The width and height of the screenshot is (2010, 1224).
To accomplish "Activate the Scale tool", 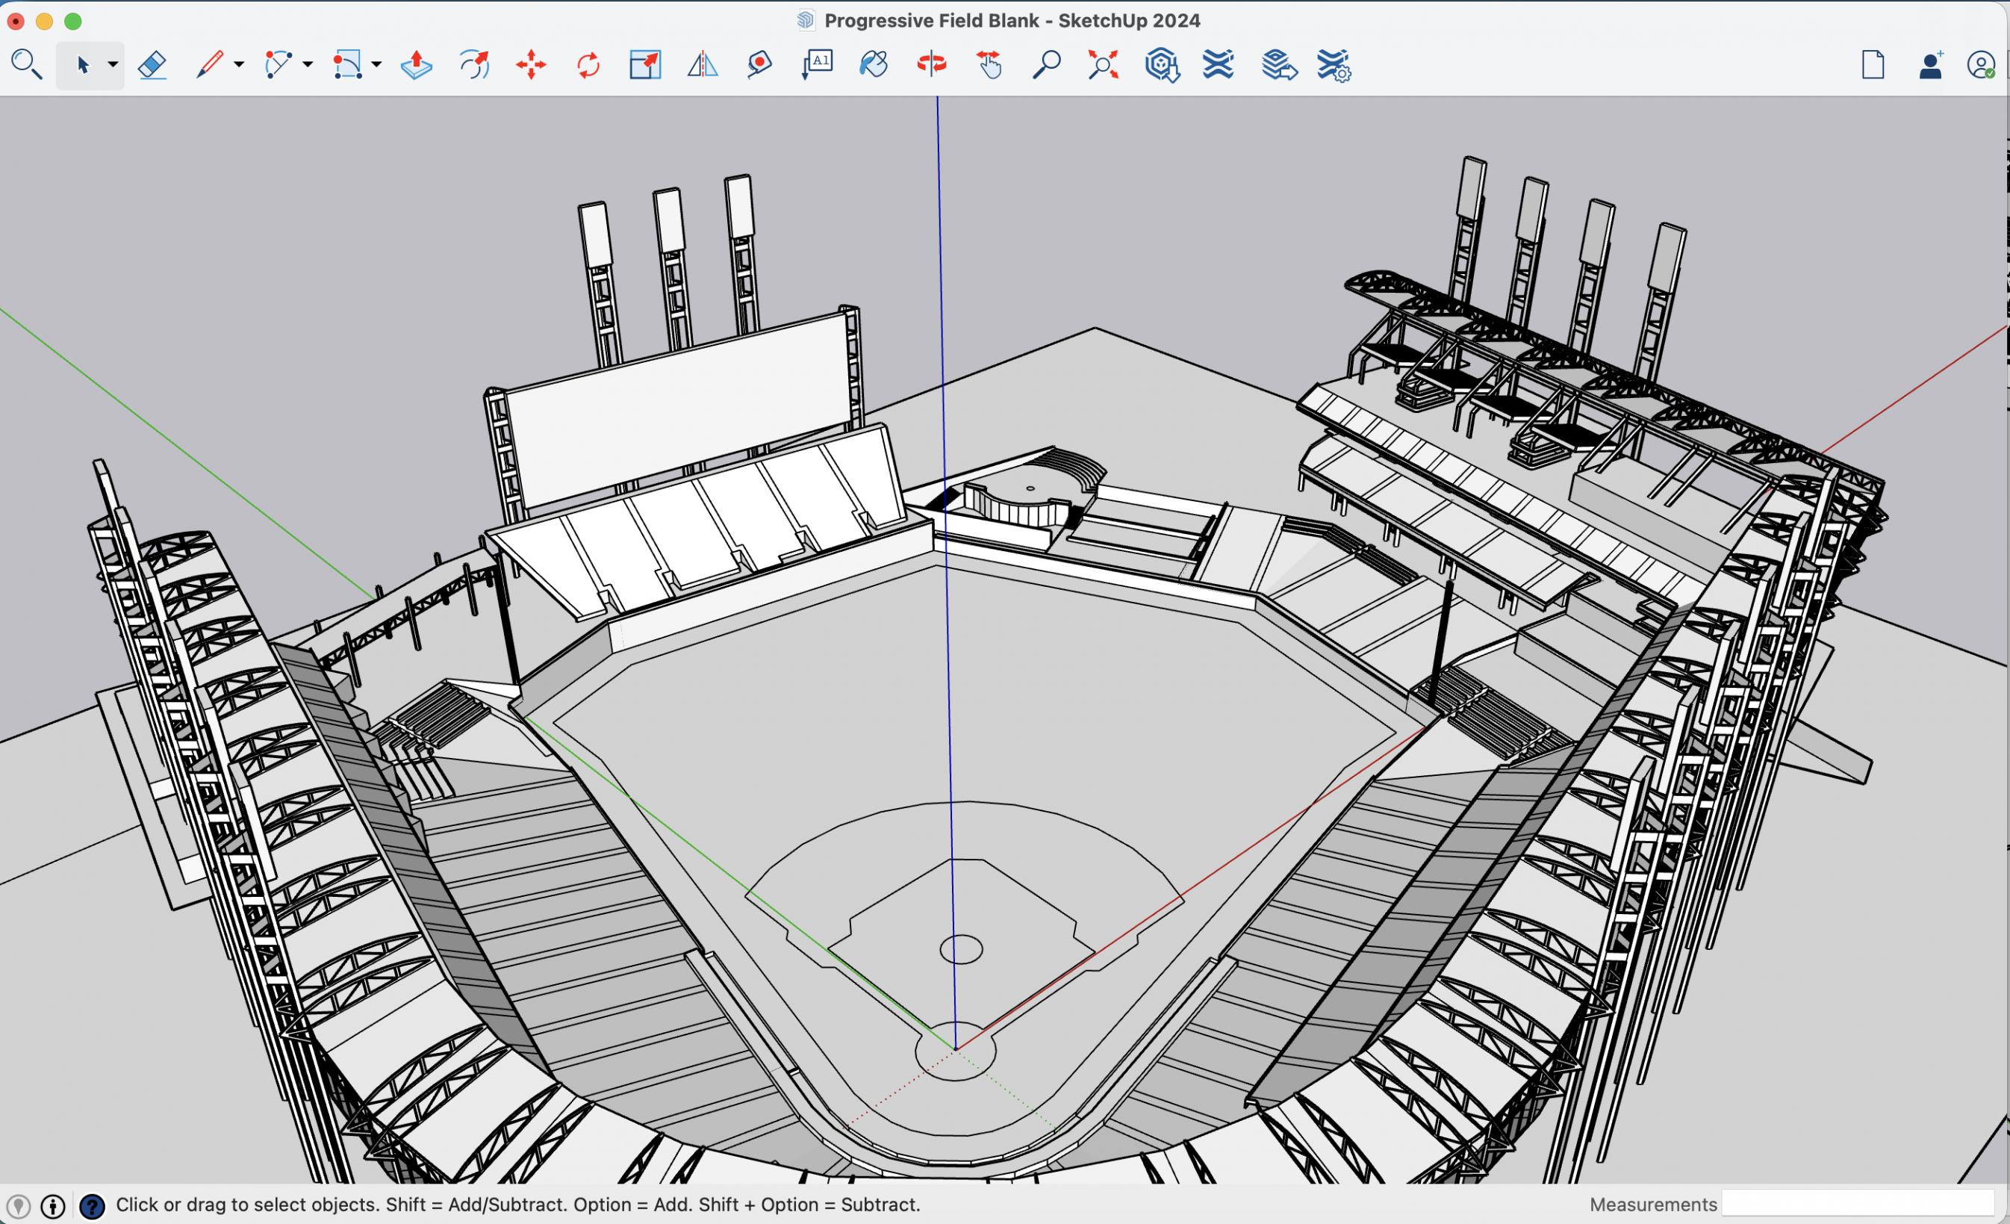I will 644,64.
